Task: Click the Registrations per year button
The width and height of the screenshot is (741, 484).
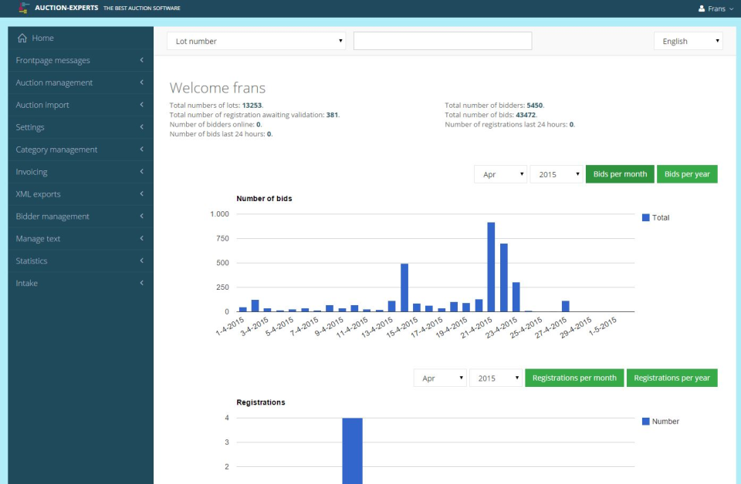Action: click(x=672, y=378)
